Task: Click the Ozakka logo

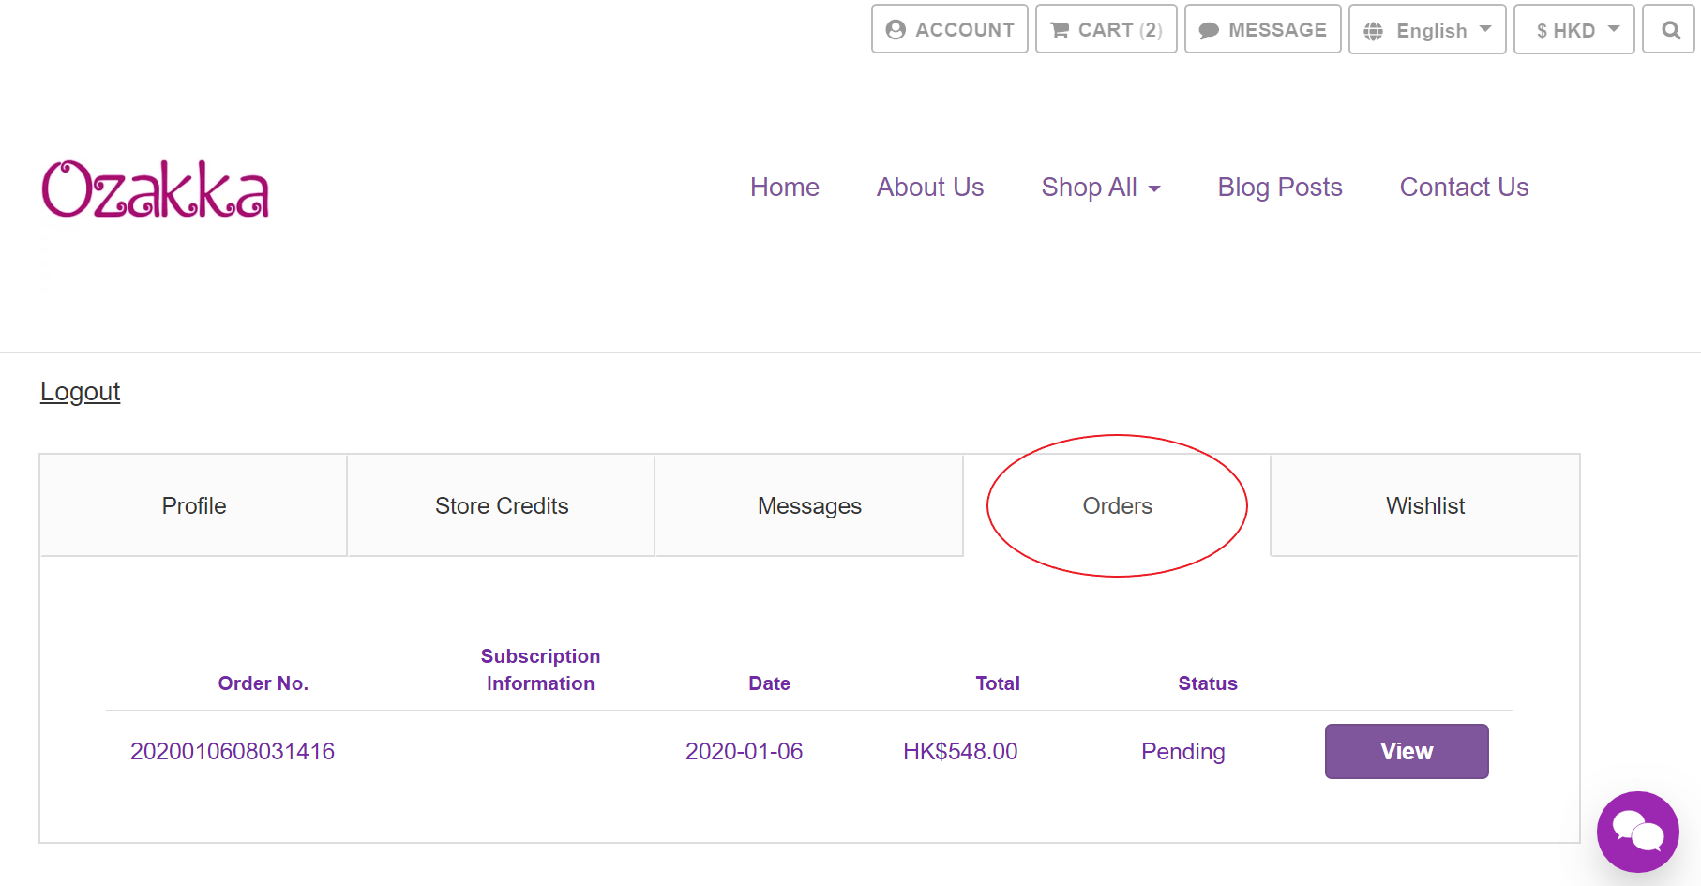Action: pyautogui.click(x=156, y=189)
